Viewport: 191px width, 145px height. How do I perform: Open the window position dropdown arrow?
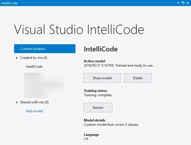pos(178,3)
